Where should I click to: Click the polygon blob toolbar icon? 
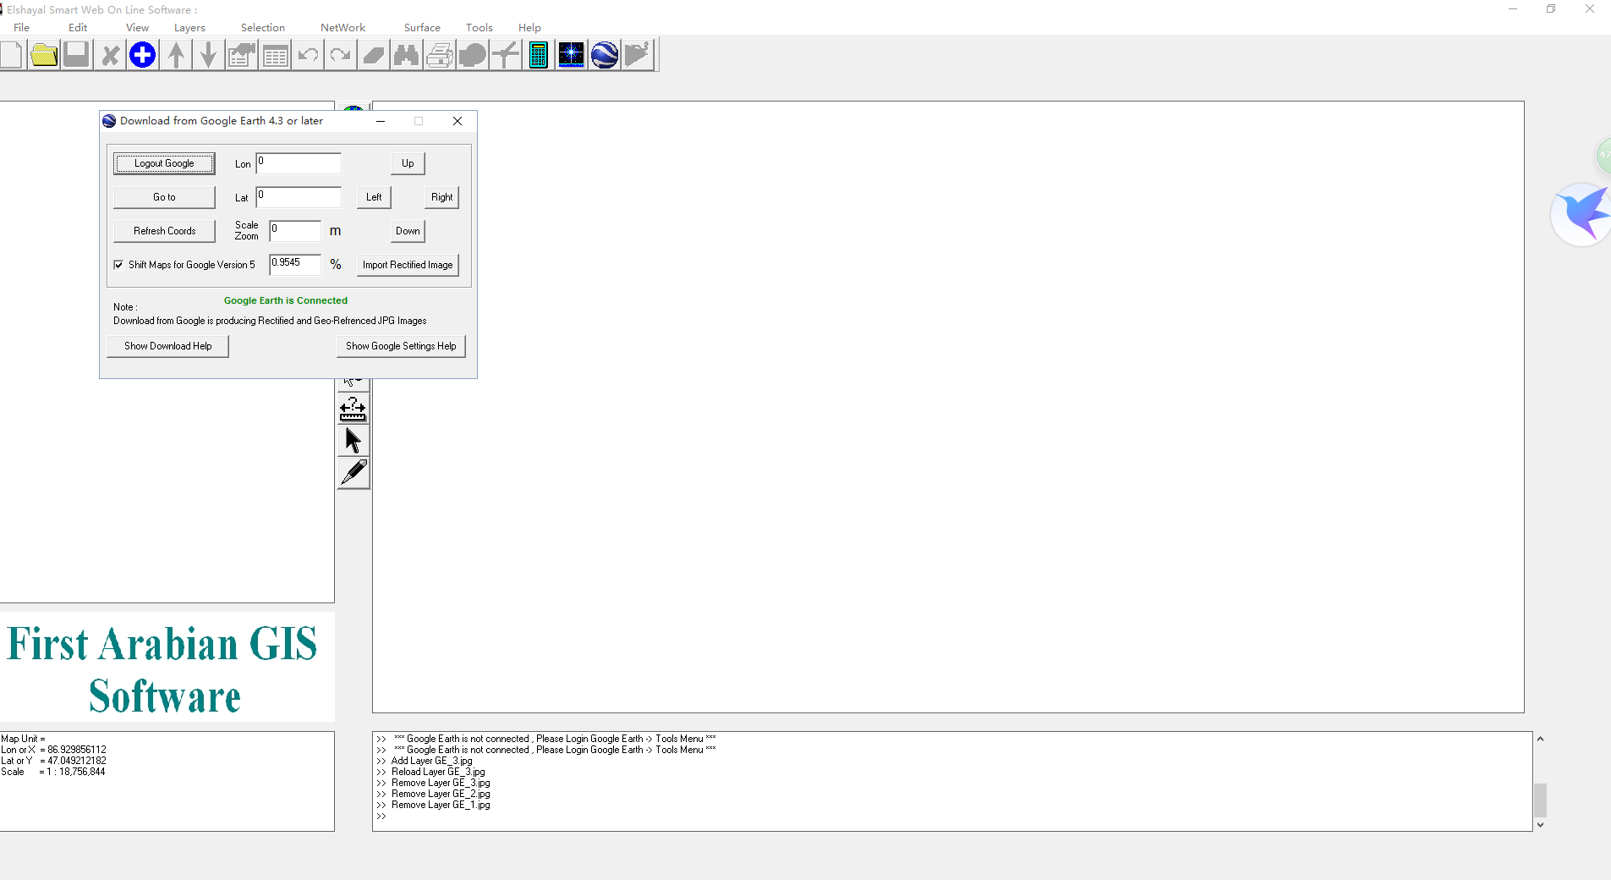pos(473,55)
